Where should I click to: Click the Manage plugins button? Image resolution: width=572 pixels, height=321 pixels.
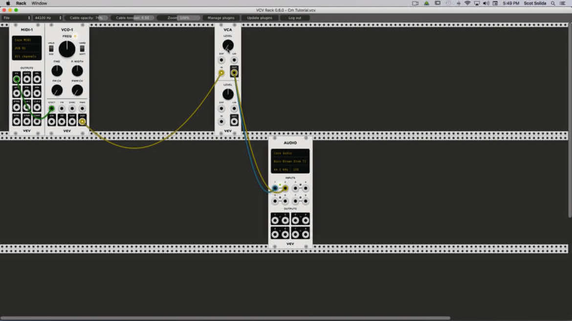tap(221, 18)
